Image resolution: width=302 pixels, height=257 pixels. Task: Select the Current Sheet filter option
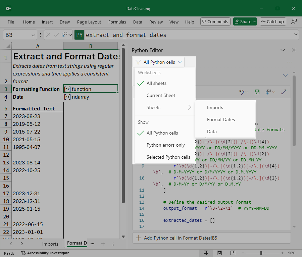coord(161,95)
